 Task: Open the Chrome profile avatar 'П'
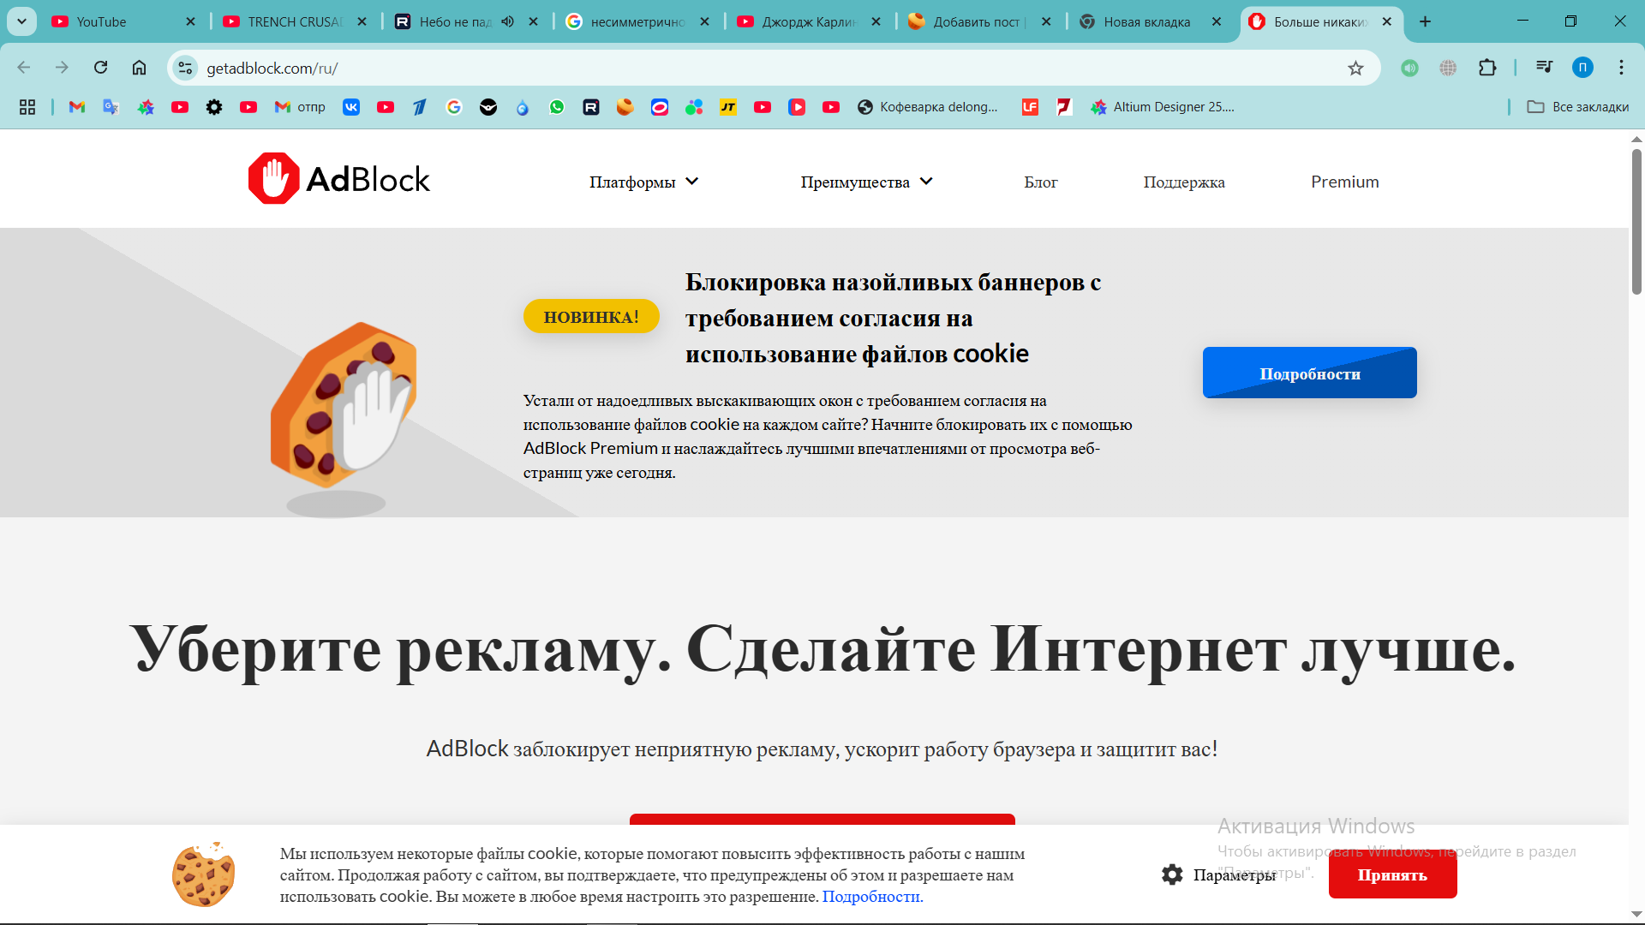(1582, 68)
